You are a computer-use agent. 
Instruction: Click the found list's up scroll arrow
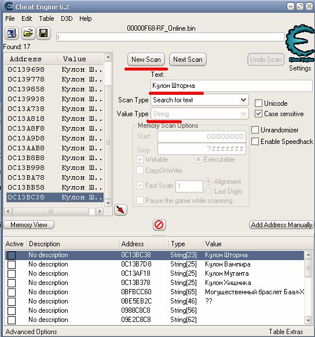tap(108, 57)
